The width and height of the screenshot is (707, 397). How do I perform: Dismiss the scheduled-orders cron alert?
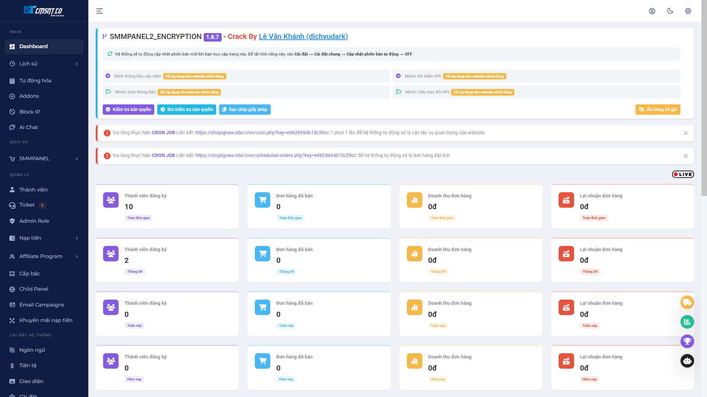tap(686, 156)
